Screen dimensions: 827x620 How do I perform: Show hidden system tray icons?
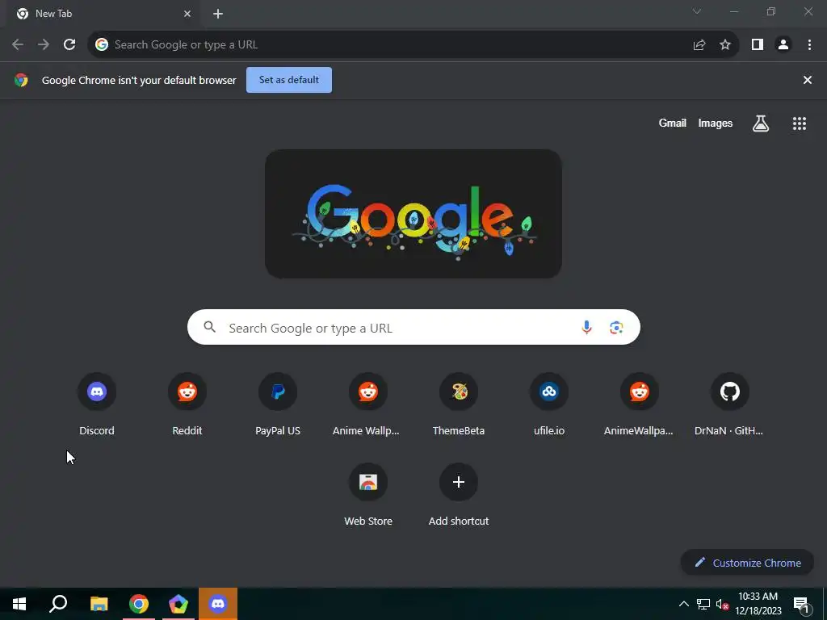(x=683, y=604)
